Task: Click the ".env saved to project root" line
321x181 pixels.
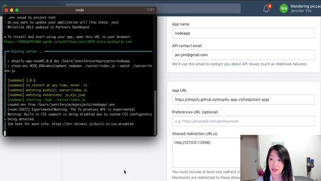Action: (32, 18)
